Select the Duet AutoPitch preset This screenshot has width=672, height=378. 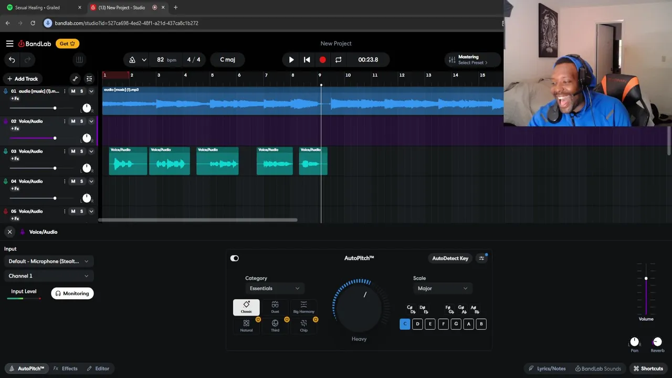[x=275, y=307]
